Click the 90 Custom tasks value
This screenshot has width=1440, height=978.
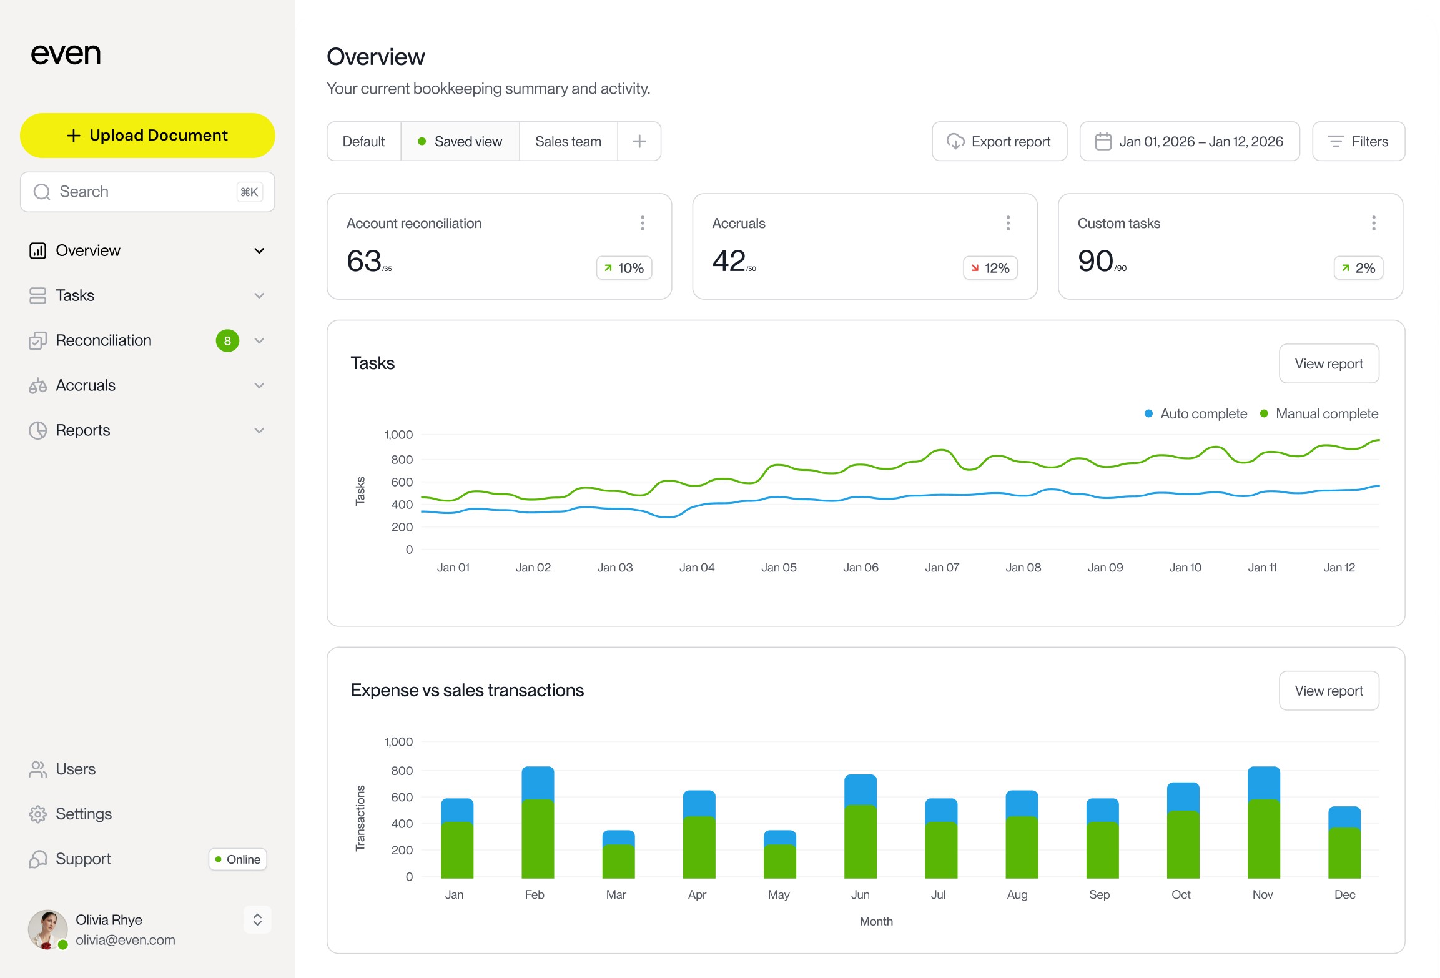(1095, 261)
